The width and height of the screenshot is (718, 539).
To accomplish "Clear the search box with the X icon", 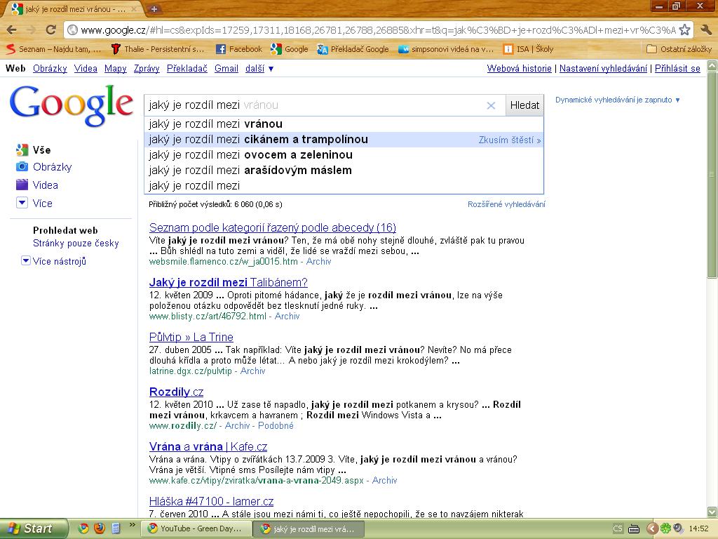I will tap(491, 105).
